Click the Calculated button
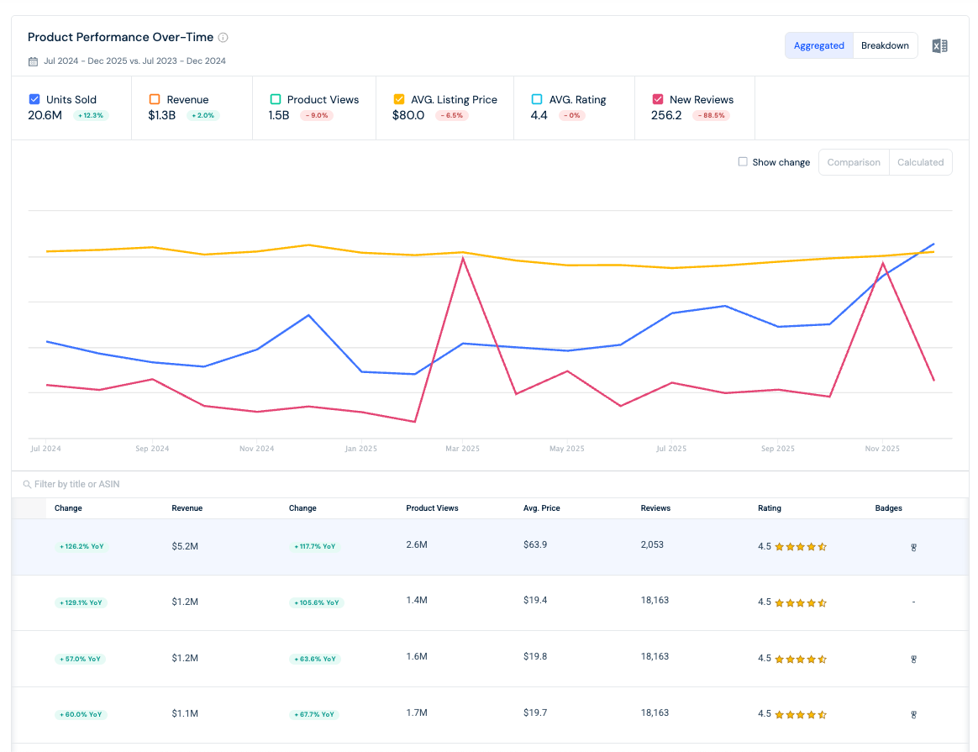The width and height of the screenshot is (978, 752). 920,162
